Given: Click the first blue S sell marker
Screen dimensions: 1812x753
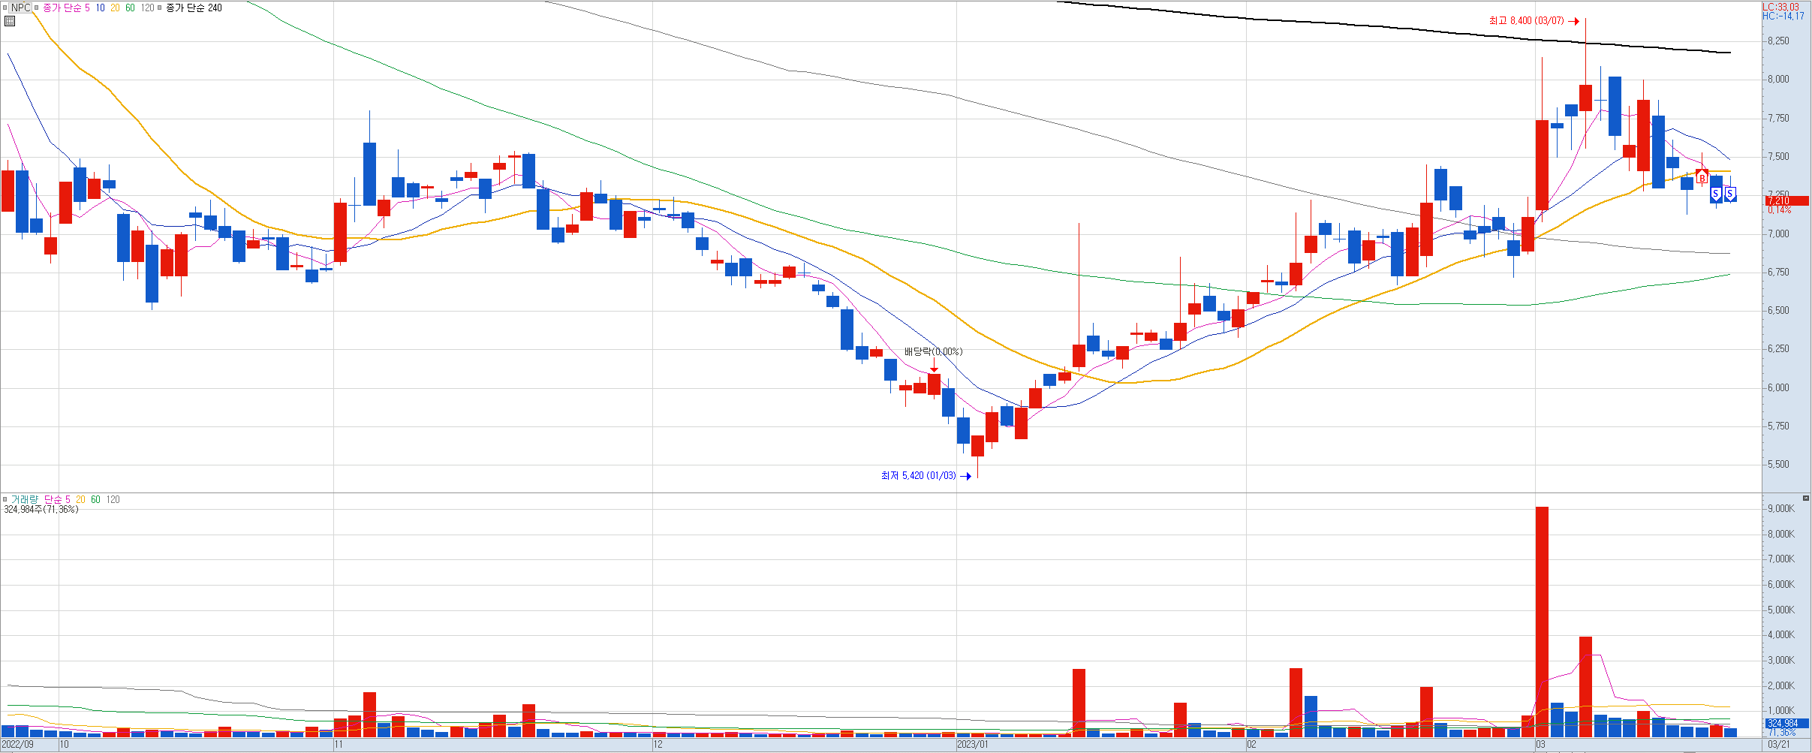Looking at the screenshot, I should (x=1716, y=194).
